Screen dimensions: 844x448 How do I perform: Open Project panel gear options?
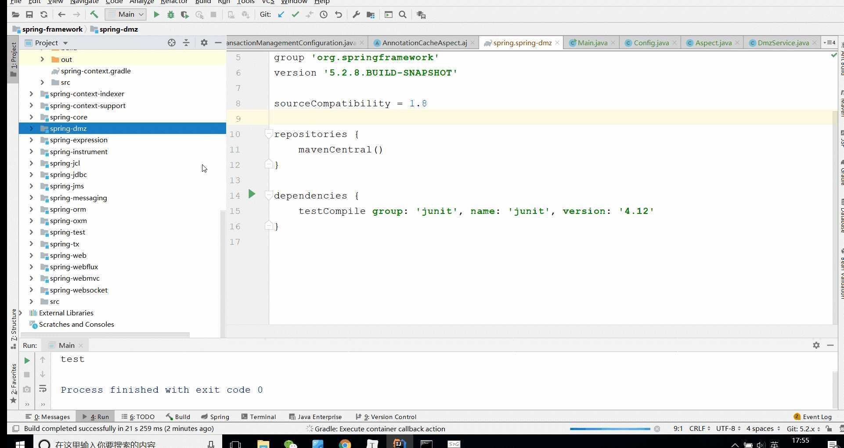pos(204,43)
